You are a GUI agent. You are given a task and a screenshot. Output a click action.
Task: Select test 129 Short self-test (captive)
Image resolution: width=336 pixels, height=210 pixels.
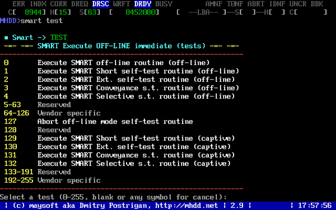(x=119, y=138)
